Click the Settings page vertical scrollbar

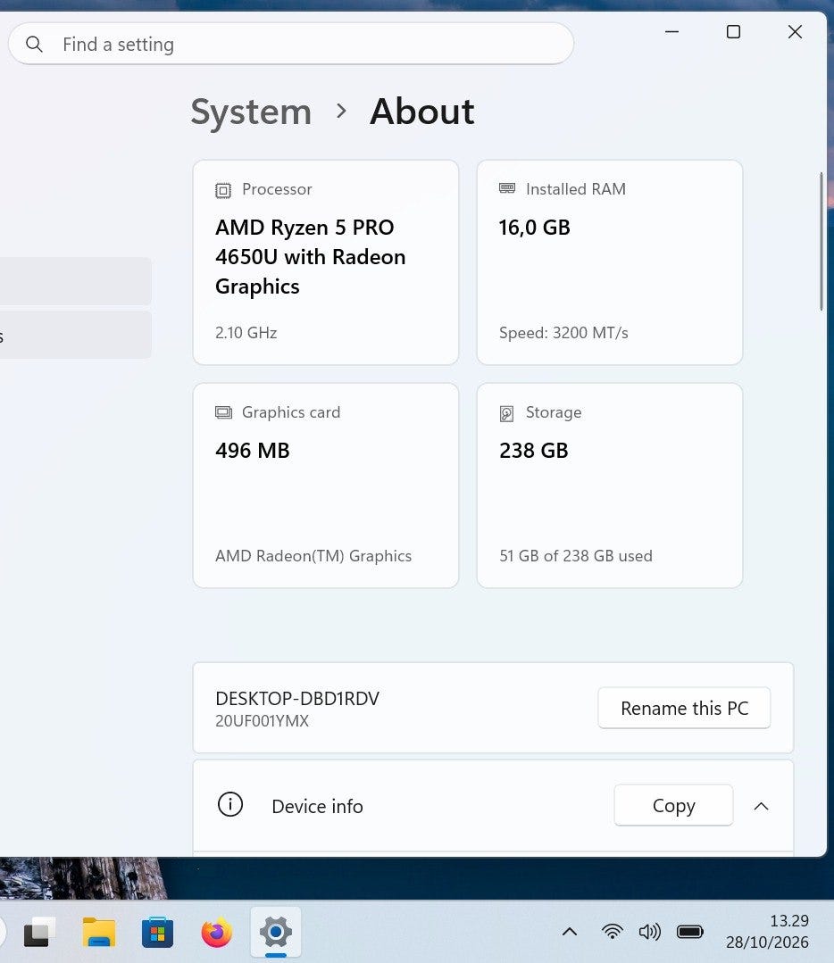pyautogui.click(x=821, y=241)
